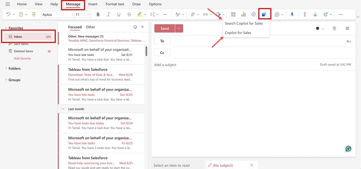Open the message list filter icon
361x169 pixels.
(x=143, y=27)
